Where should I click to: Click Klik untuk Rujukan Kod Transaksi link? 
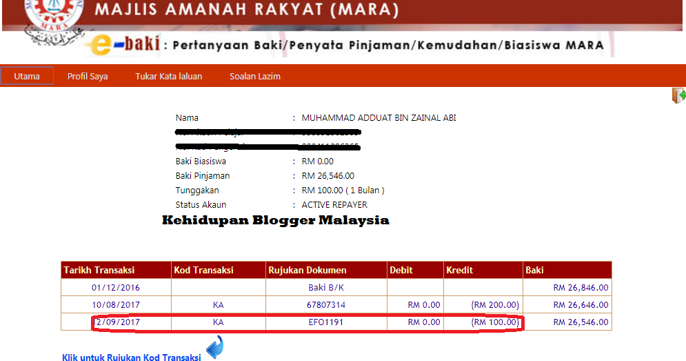click(131, 357)
